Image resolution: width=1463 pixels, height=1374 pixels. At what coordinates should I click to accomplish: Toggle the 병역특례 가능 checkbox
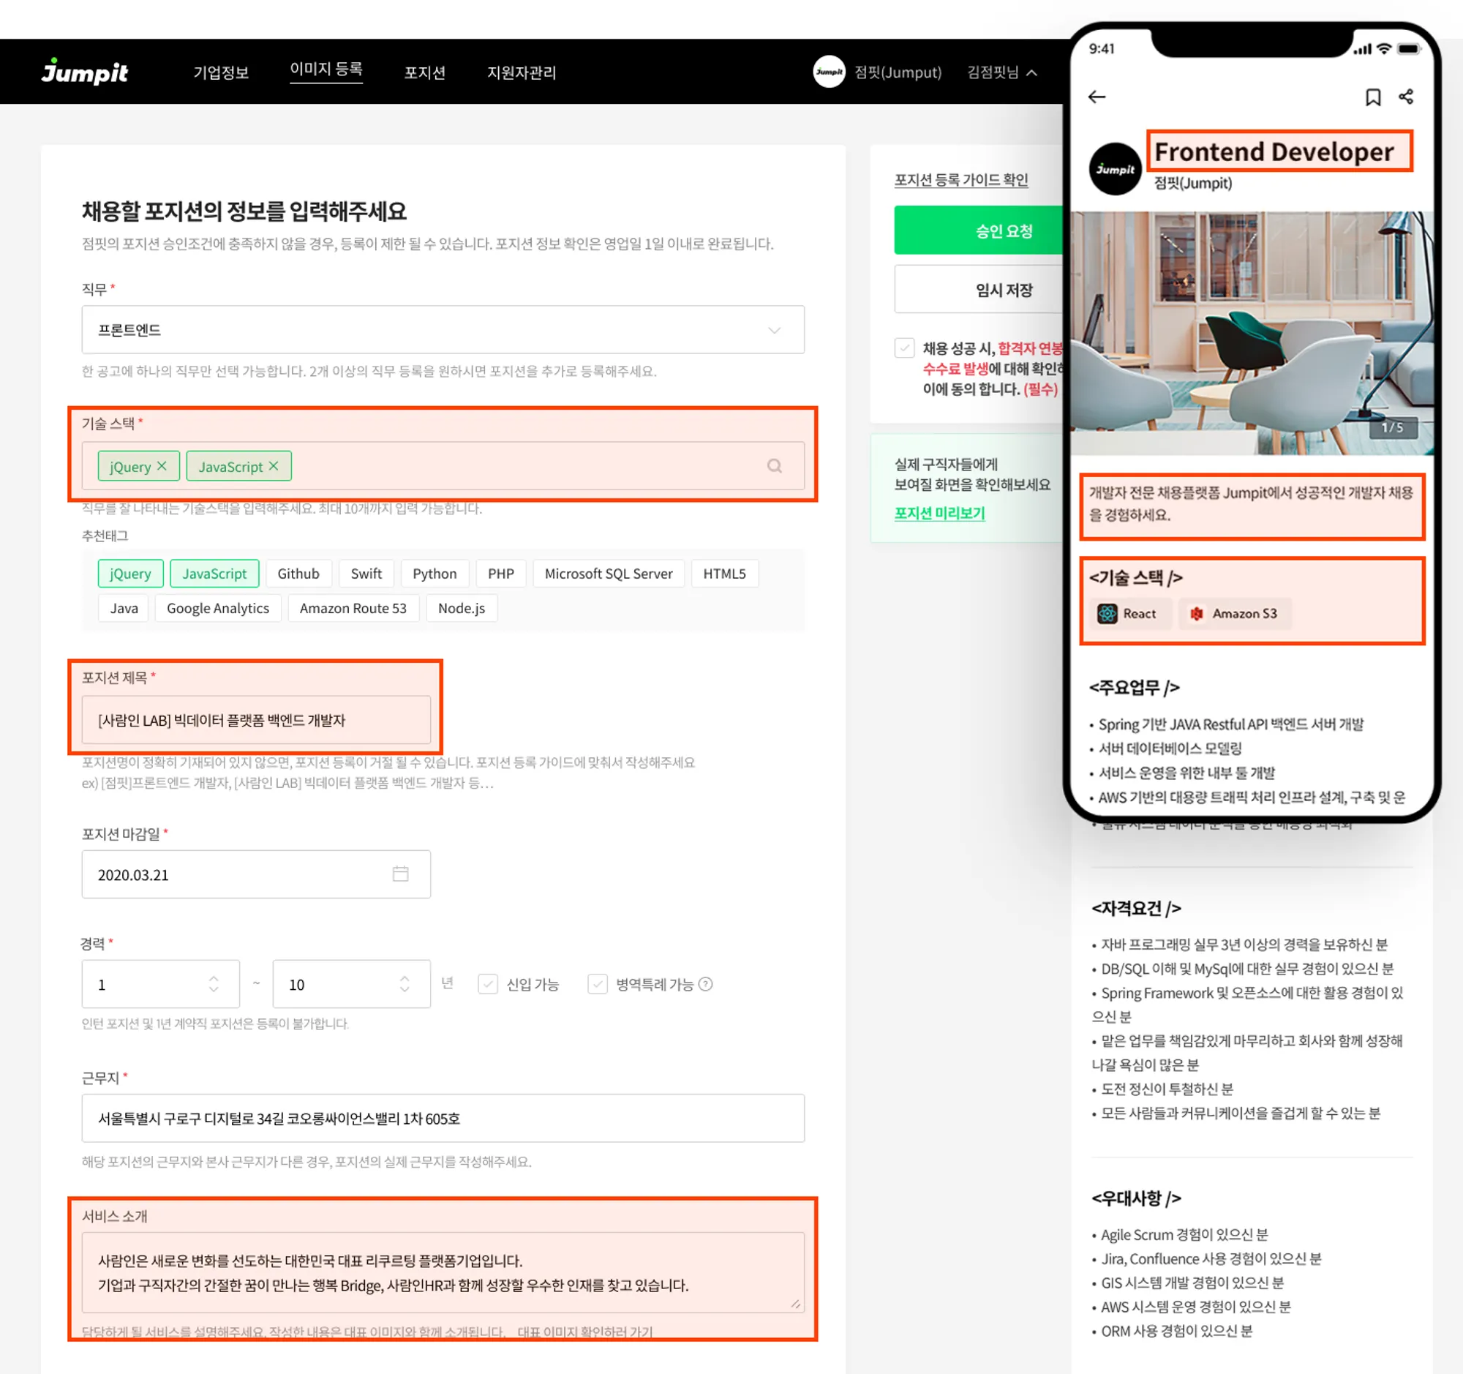[x=597, y=984]
